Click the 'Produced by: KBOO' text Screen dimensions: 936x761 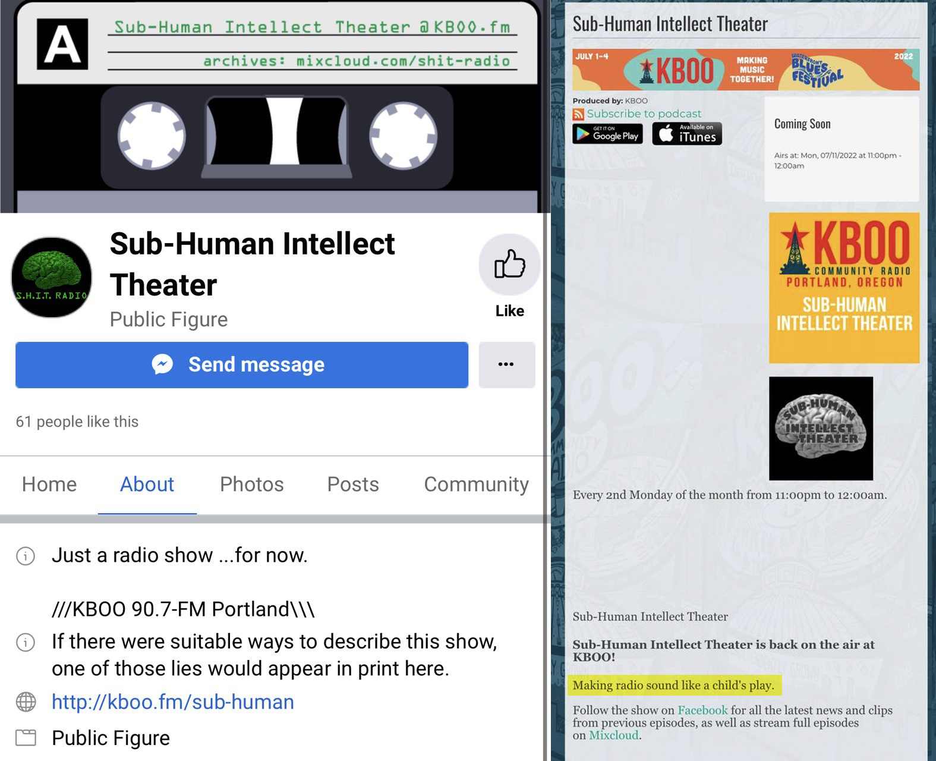point(610,100)
